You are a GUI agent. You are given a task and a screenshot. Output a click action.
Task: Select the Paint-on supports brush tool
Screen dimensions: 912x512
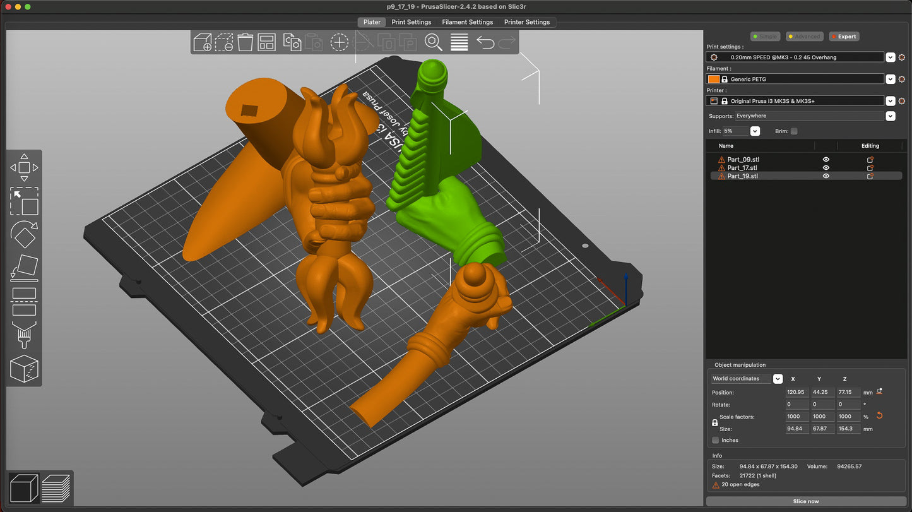pos(24,335)
